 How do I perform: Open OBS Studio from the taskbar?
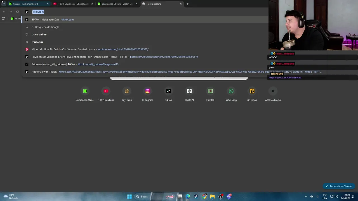click(x=221, y=197)
